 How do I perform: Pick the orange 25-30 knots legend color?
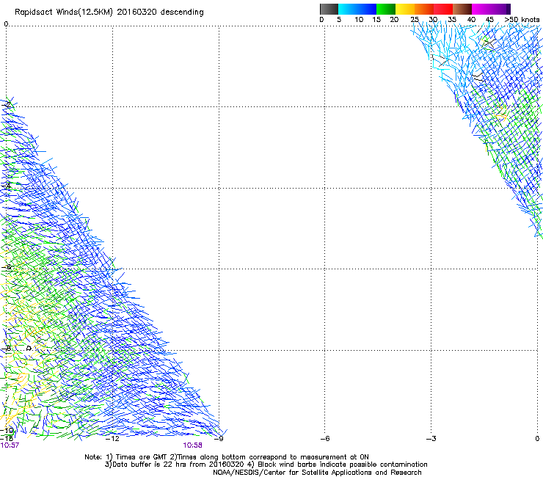[x=424, y=9]
